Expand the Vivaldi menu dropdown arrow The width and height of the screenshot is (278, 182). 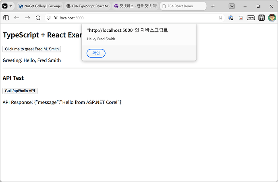pos(10,6)
